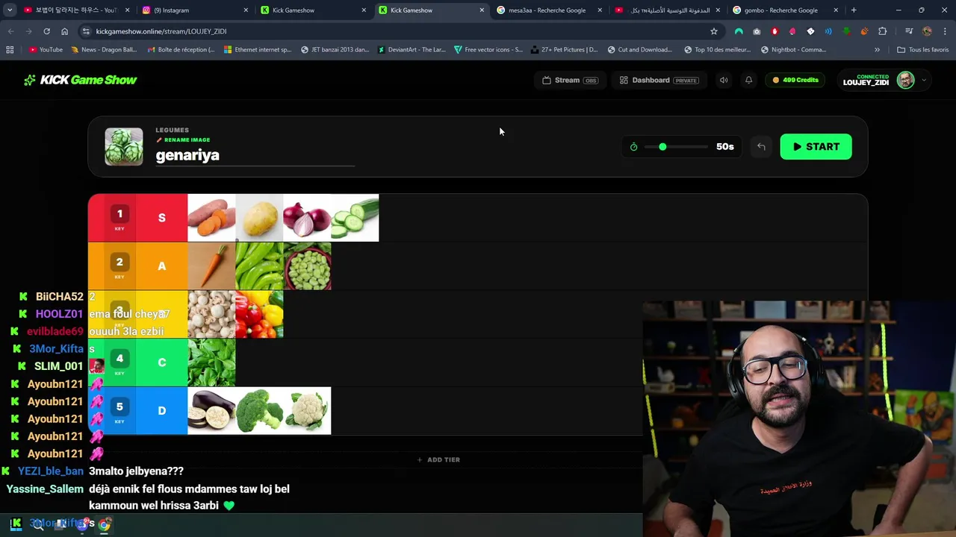This screenshot has width=956, height=537.
Task: Select the potato image in S tier
Action: [259, 218]
